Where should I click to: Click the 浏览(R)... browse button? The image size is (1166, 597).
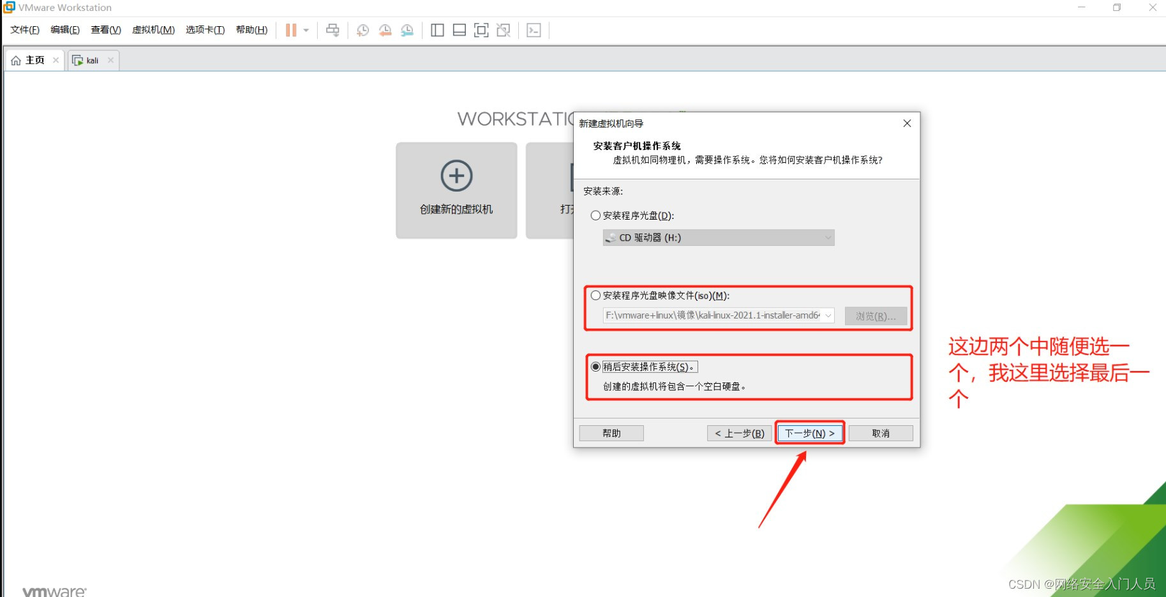(876, 316)
